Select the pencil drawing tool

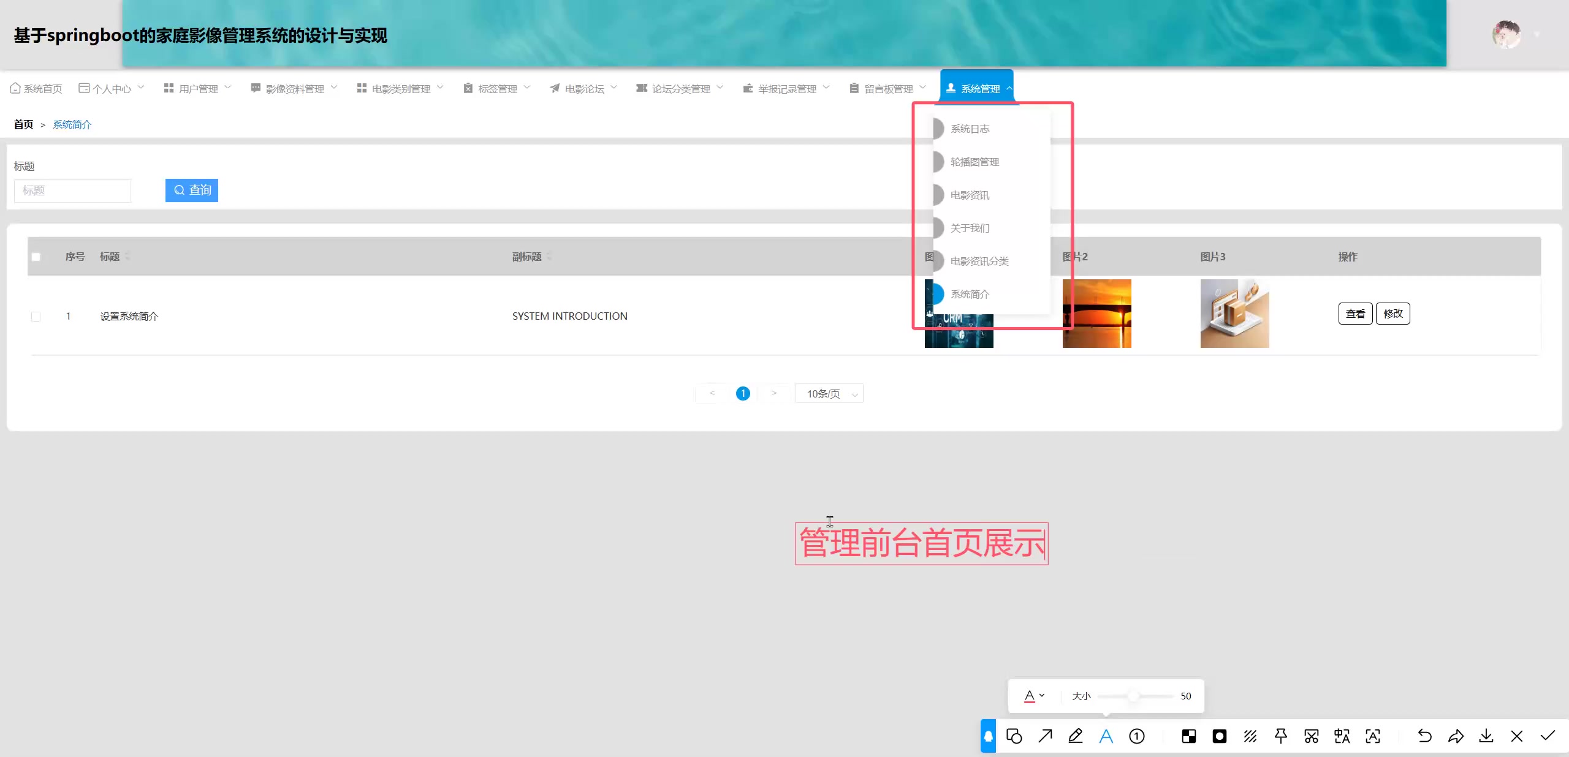click(1076, 736)
